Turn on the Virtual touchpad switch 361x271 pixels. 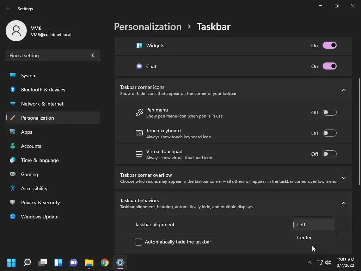pyautogui.click(x=330, y=154)
